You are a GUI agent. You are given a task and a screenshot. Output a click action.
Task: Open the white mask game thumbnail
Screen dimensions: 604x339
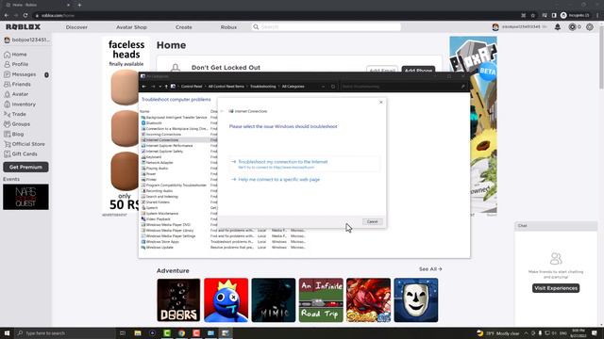coord(416,300)
